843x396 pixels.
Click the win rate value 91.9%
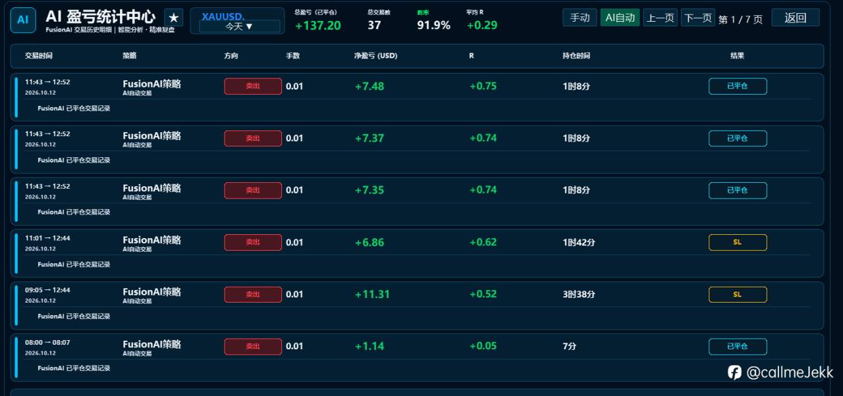point(433,26)
